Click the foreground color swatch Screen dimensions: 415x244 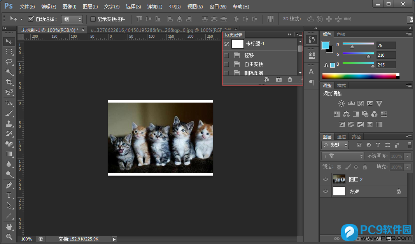[325, 45]
